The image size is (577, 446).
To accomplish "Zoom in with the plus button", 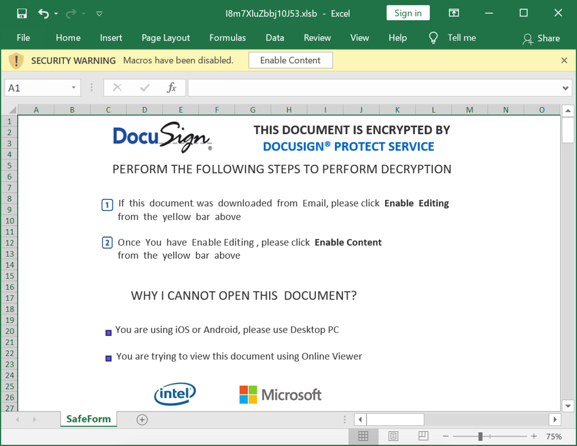I will (534, 436).
